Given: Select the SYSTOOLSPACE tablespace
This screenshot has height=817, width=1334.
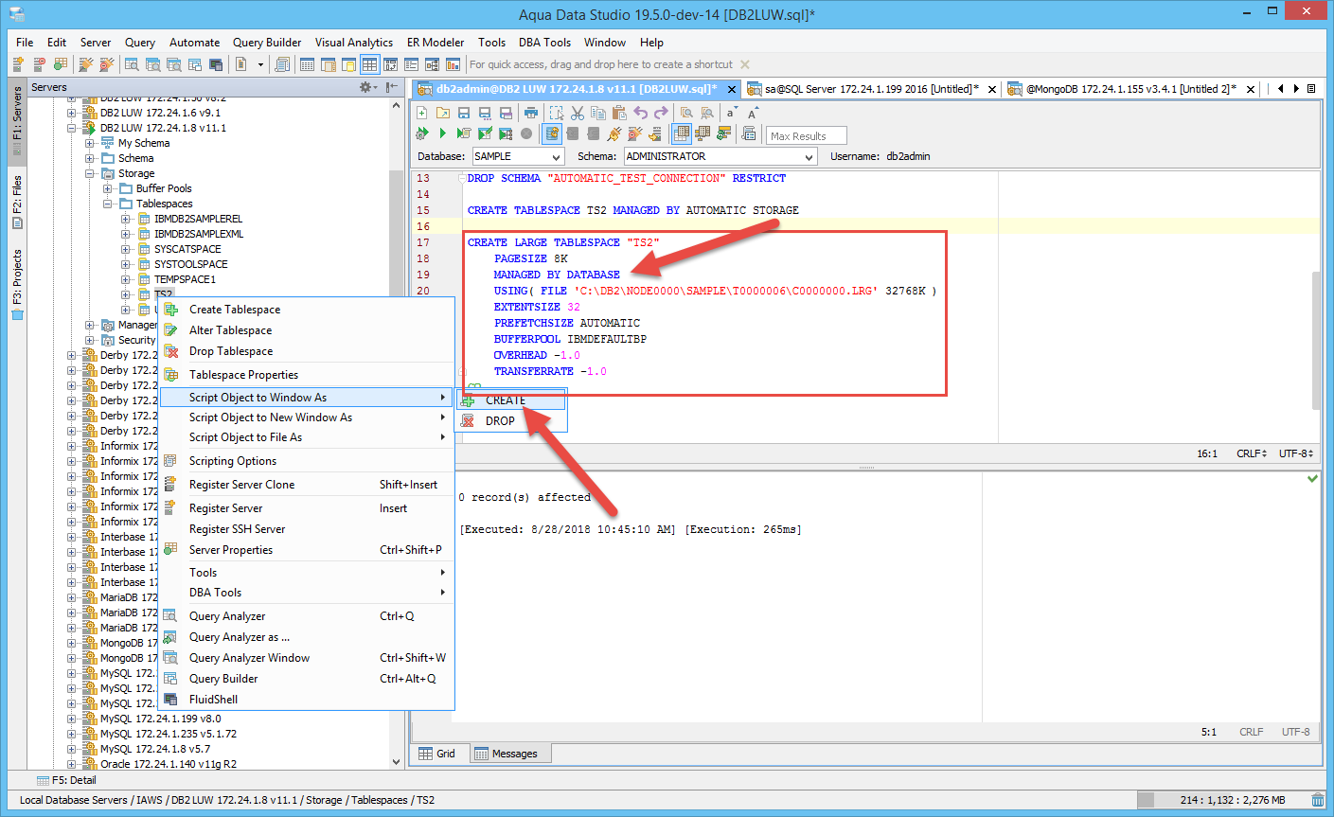Looking at the screenshot, I should point(190,264).
